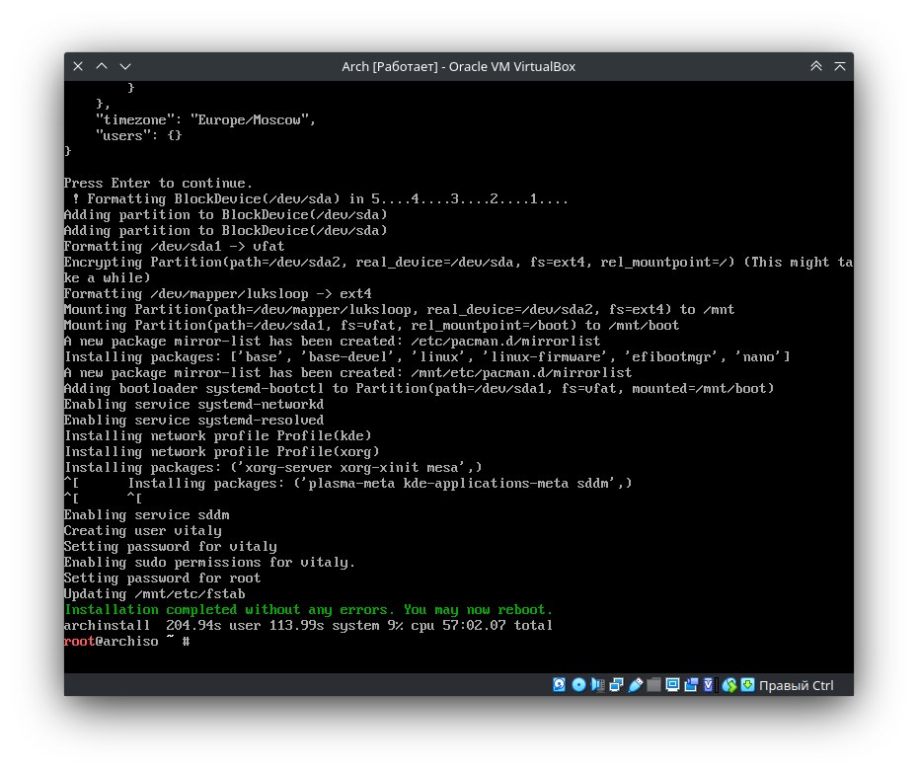Click the 'plasma-meta kde-applications-meta sddm' packages line
Image resolution: width=918 pixels, height=772 pixels.
(x=380, y=483)
